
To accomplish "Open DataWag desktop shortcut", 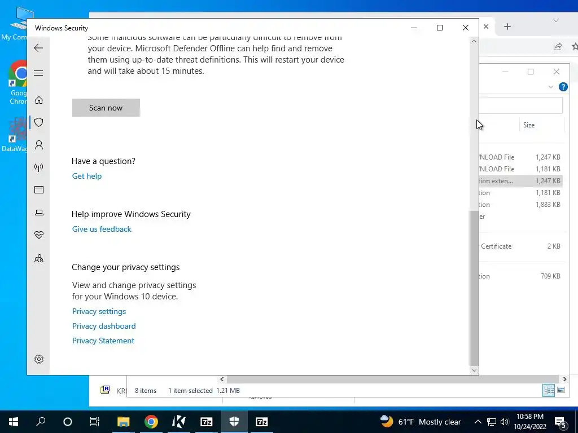I will [x=14, y=134].
